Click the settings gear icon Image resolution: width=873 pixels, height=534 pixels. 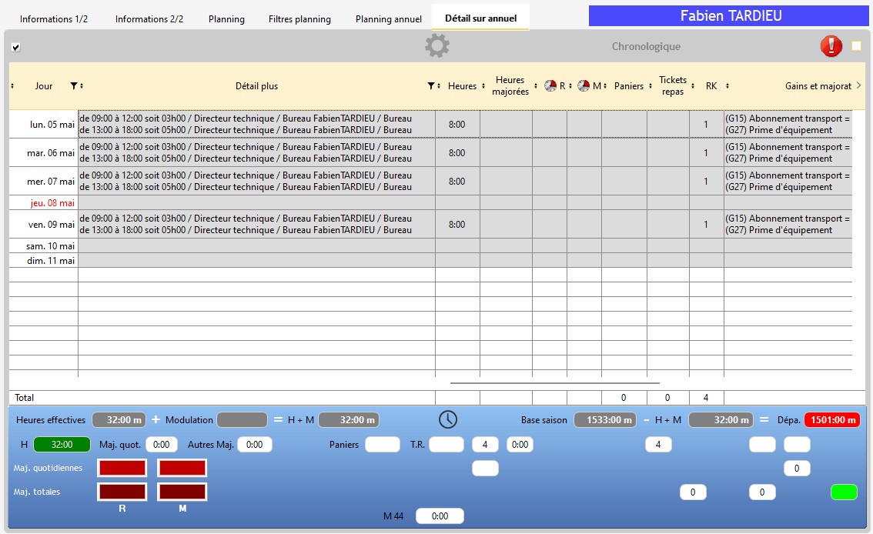coord(436,46)
